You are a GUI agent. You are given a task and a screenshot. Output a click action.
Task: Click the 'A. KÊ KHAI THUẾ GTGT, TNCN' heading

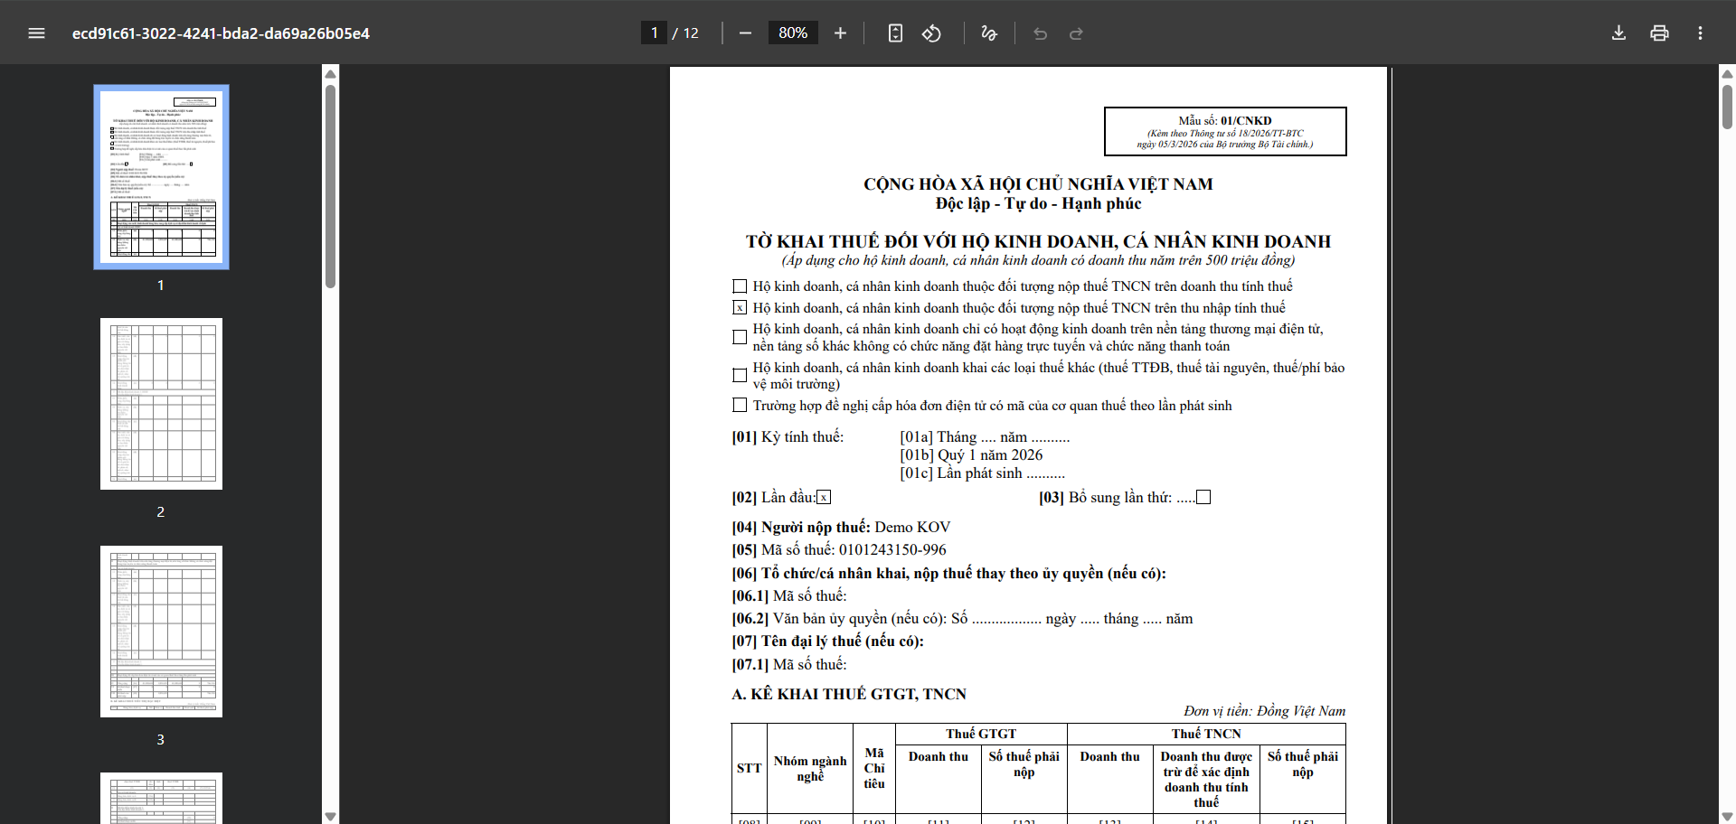pyautogui.click(x=849, y=694)
